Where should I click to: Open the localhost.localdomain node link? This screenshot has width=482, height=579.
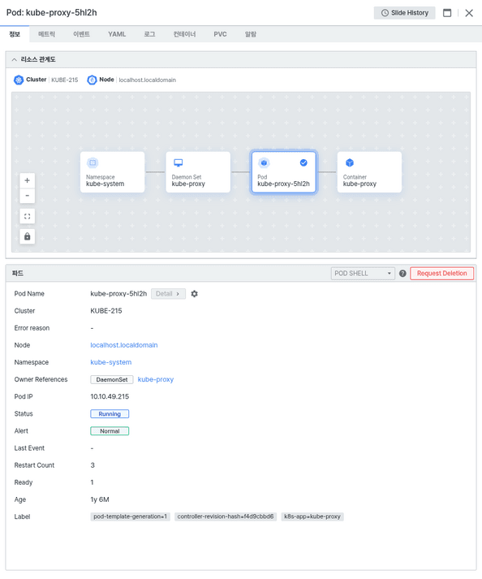click(124, 345)
